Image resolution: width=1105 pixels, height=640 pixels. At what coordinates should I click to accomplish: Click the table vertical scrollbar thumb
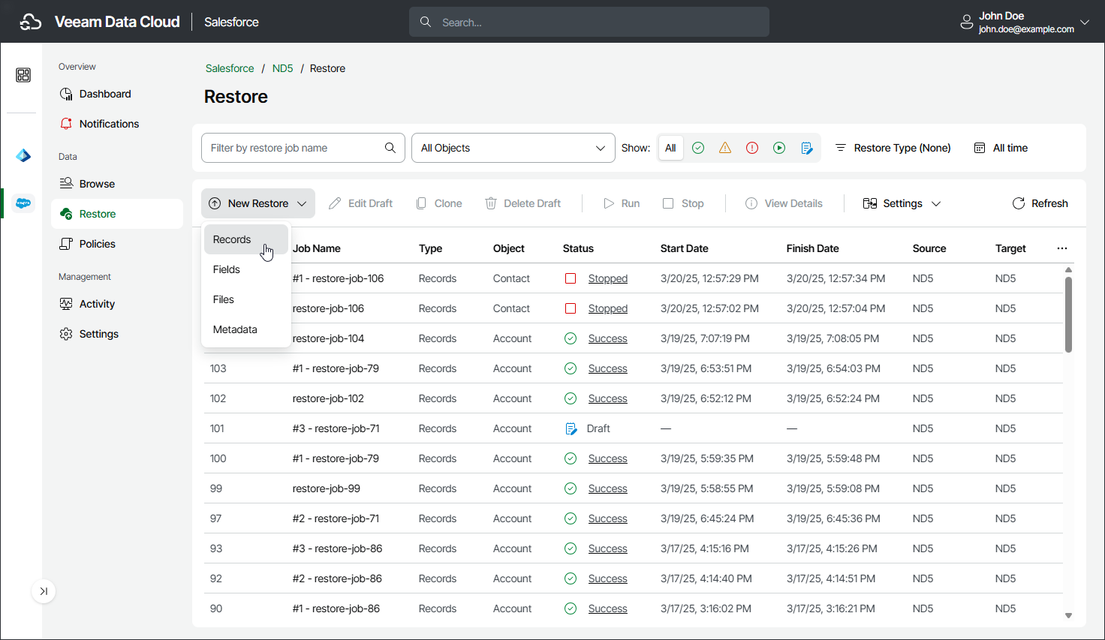coord(1068,314)
